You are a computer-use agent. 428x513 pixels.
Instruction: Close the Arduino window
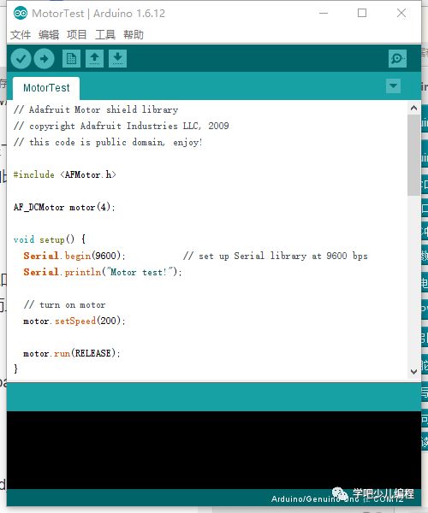[x=401, y=14]
